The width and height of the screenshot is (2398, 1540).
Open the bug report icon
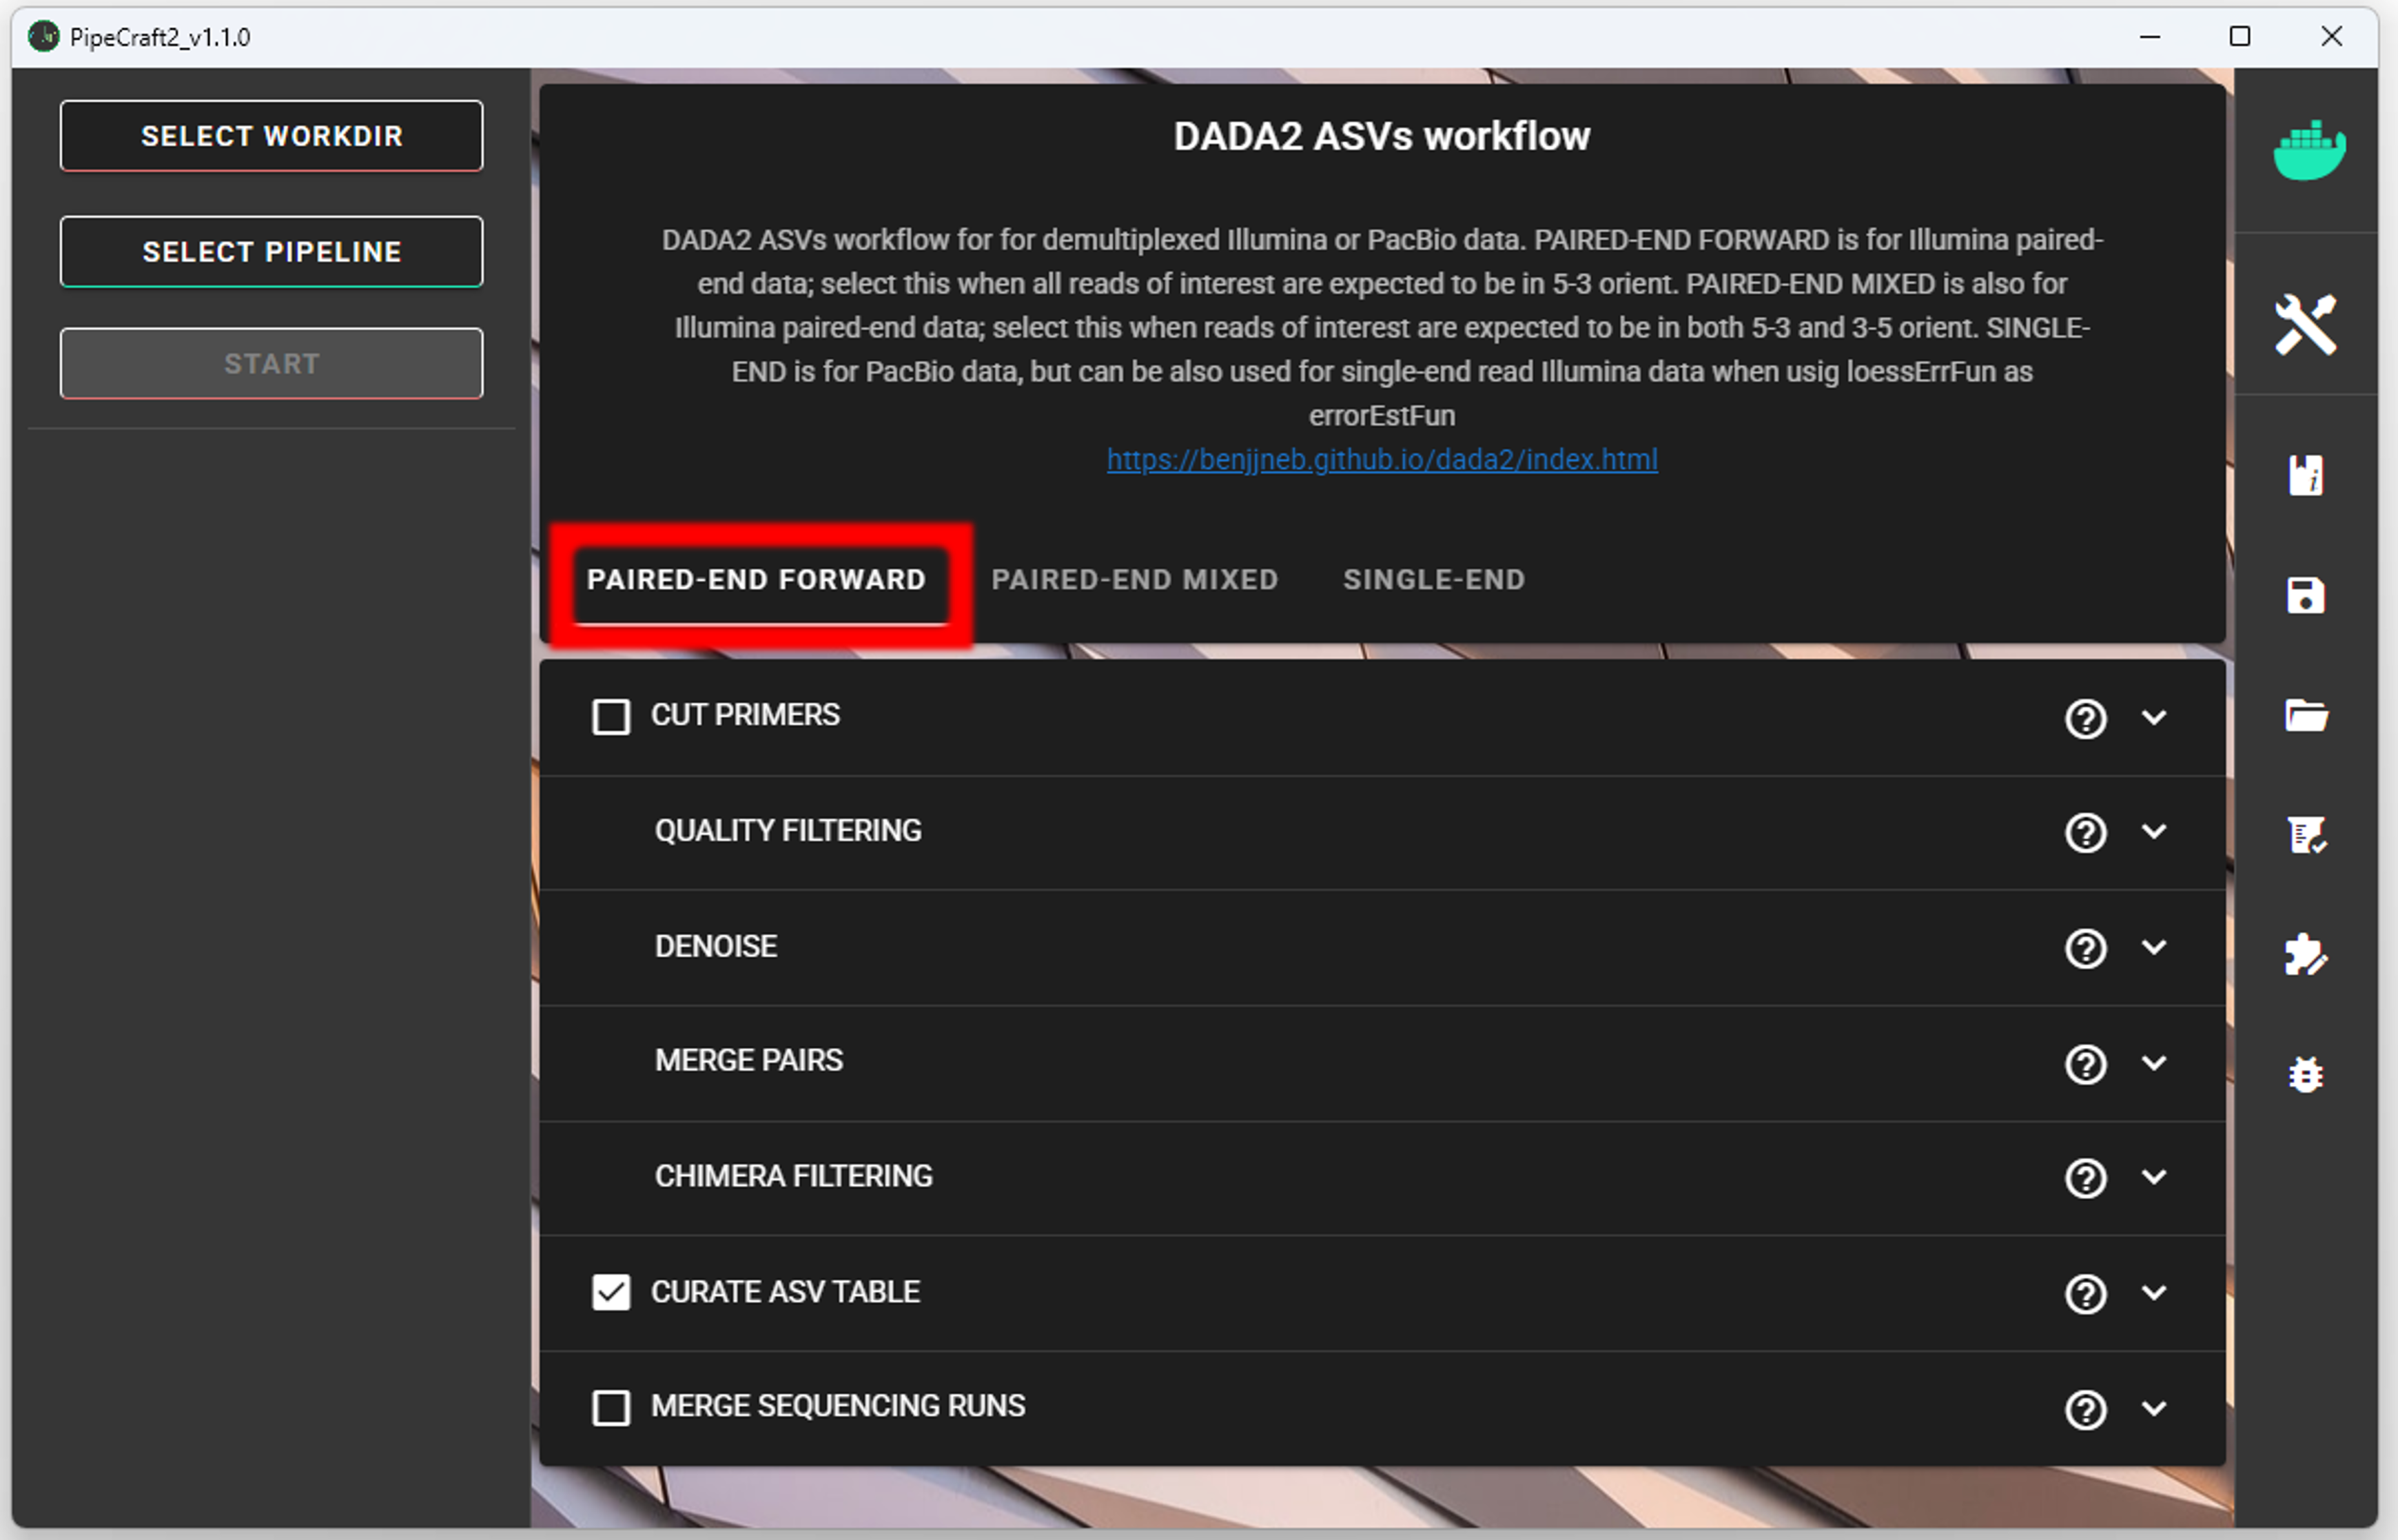point(2306,1075)
